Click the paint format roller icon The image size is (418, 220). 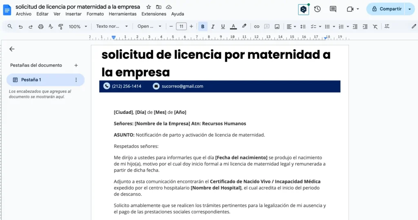(x=61, y=27)
